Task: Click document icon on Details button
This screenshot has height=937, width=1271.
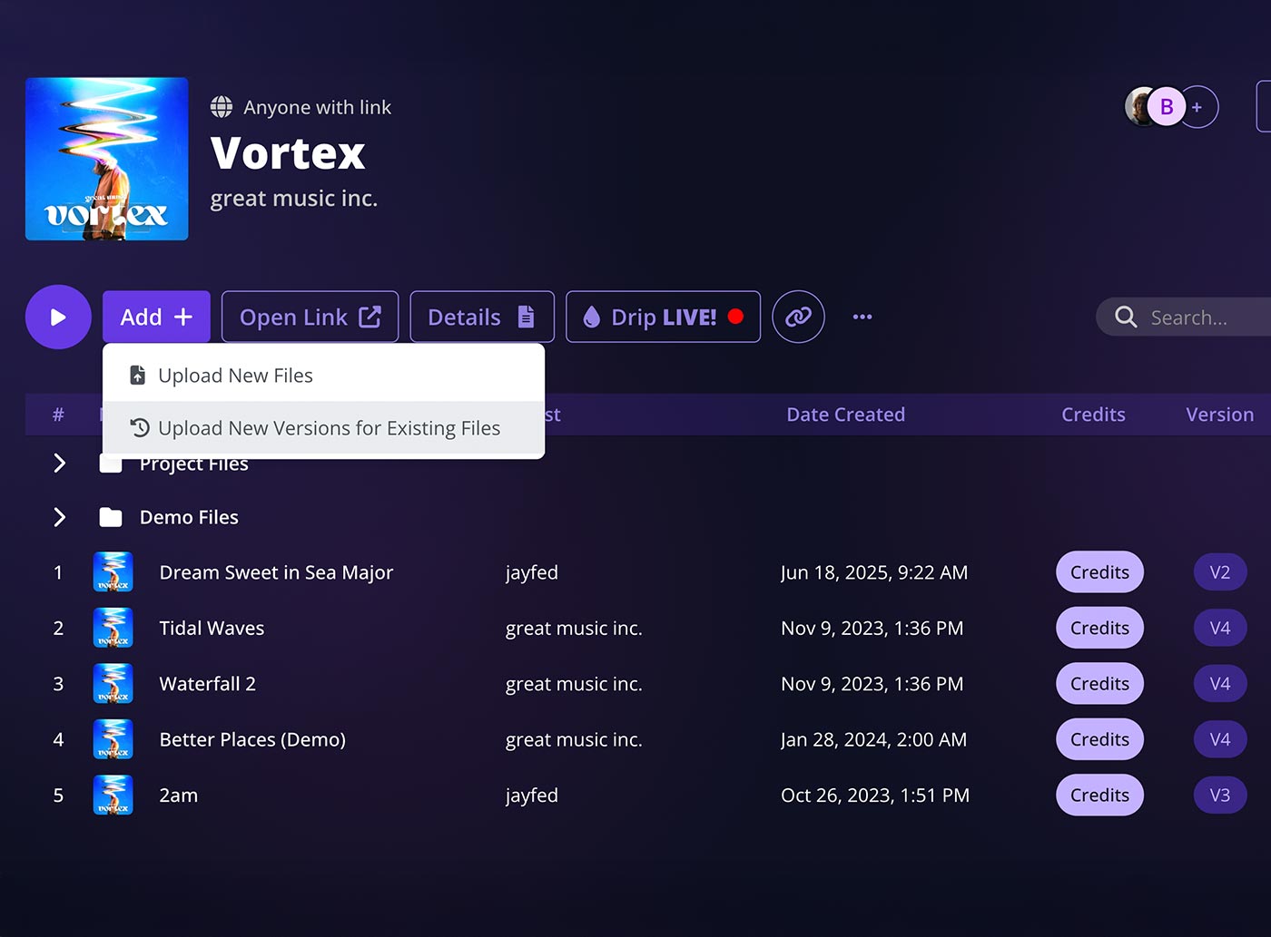Action: point(526,316)
